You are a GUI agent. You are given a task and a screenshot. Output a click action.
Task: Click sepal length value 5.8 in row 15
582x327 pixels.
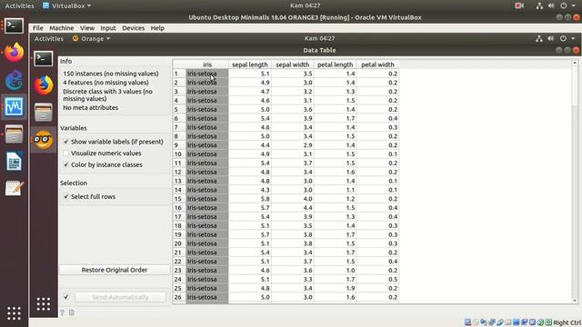click(x=250, y=199)
